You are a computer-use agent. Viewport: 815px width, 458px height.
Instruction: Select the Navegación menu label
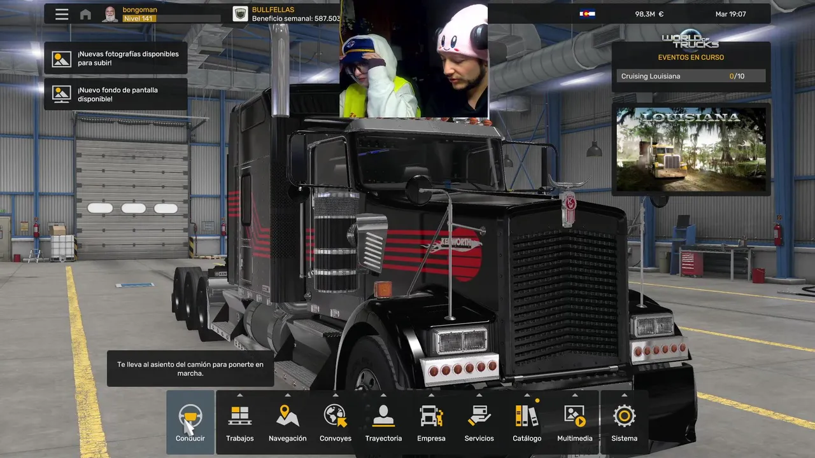(288, 438)
